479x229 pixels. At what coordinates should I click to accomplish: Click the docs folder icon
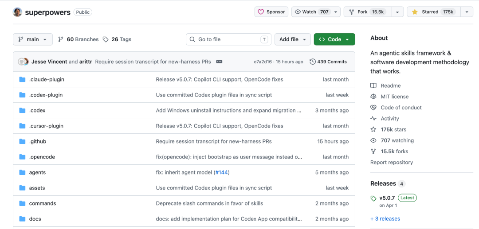pyautogui.click(x=22, y=219)
